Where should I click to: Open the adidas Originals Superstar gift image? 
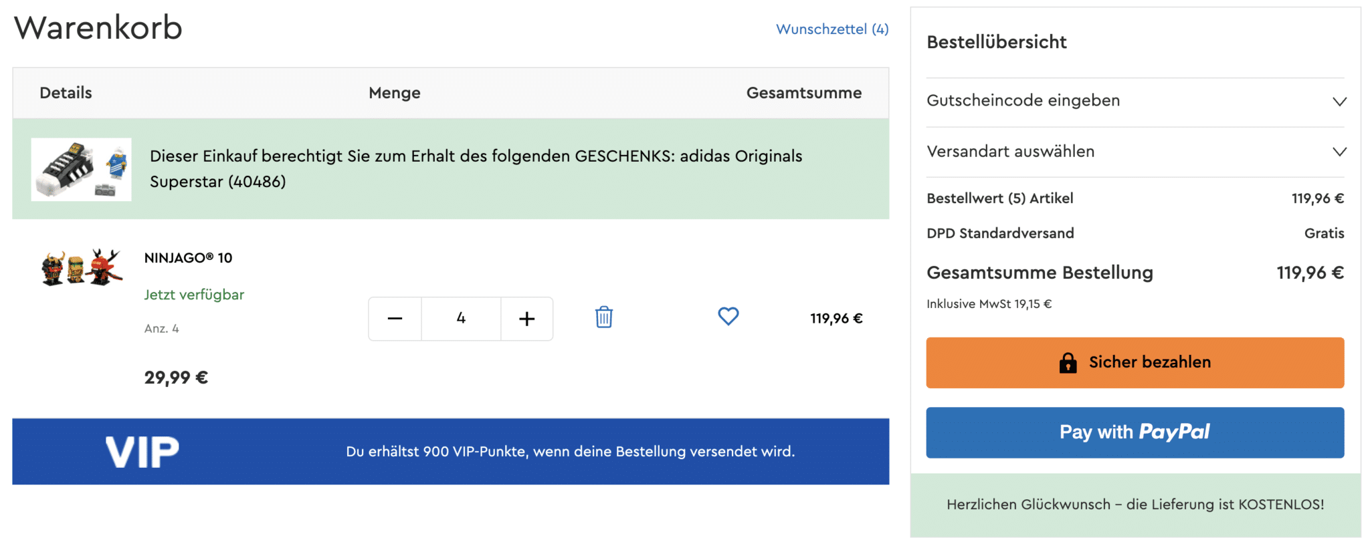click(x=81, y=169)
